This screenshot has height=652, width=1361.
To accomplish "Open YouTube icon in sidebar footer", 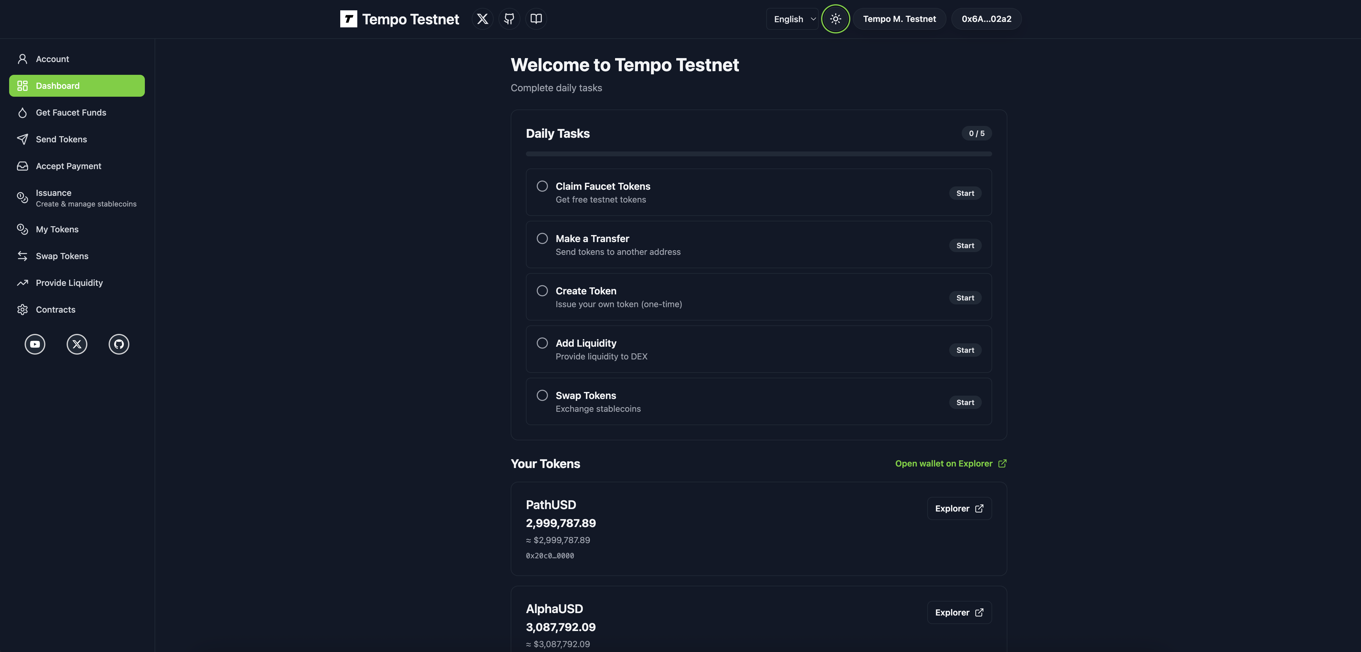I will [35, 344].
